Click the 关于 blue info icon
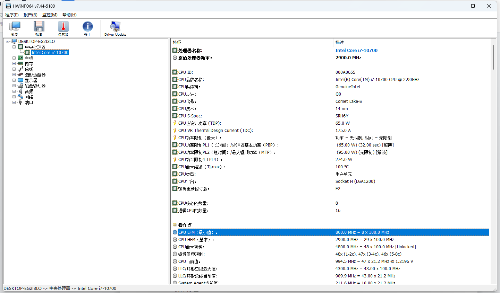500x293 pixels. pos(87,26)
